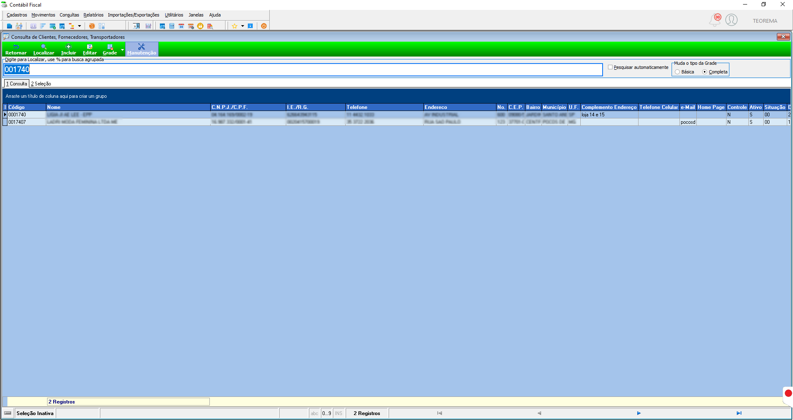
Task: Select the Completa grade radio option
Action: pyautogui.click(x=705, y=72)
